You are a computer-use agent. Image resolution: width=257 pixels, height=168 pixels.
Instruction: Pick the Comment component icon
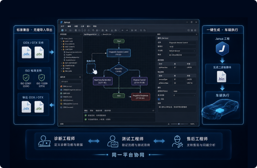(61, 107)
